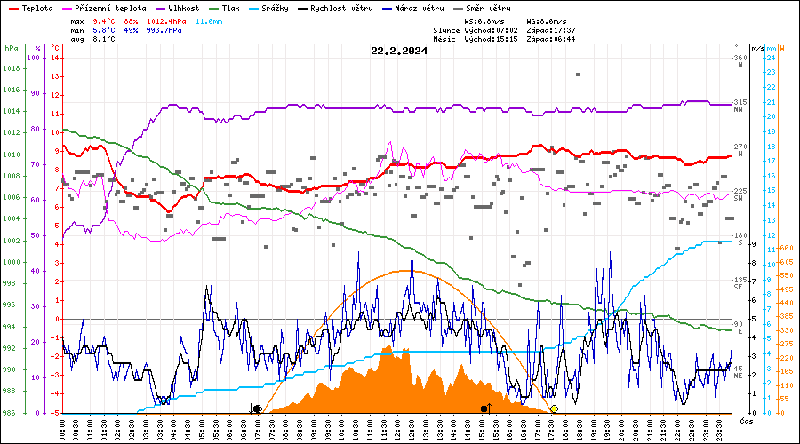This screenshot has width=800, height=444.
Task: Click the moonrise marker with up arrow
Action: coord(486,408)
